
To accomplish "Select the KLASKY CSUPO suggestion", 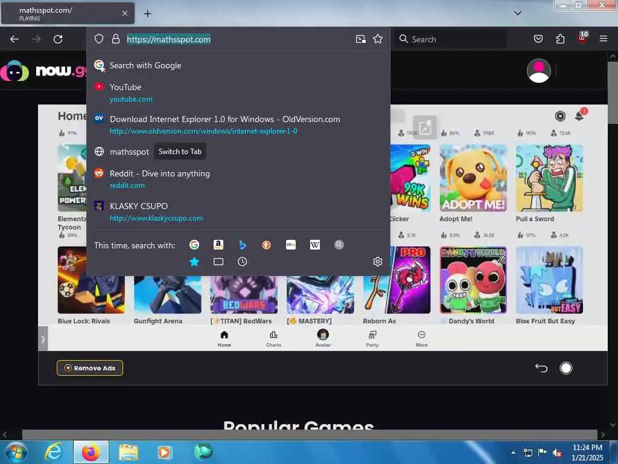I will coord(238,212).
